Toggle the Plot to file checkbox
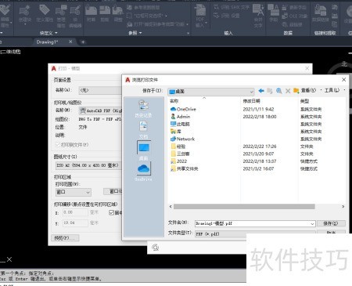 point(58,144)
